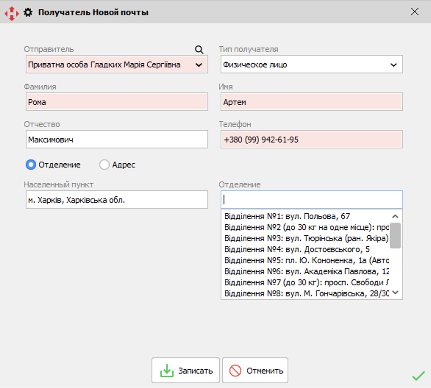Viewport: 431px width, 388px height.
Task: Click the Фамилия field with Рома
Action: [117, 102]
